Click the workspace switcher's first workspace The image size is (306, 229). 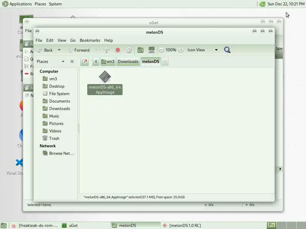(271, 225)
